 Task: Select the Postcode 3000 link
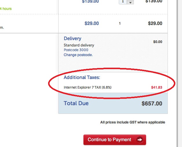[76, 50]
